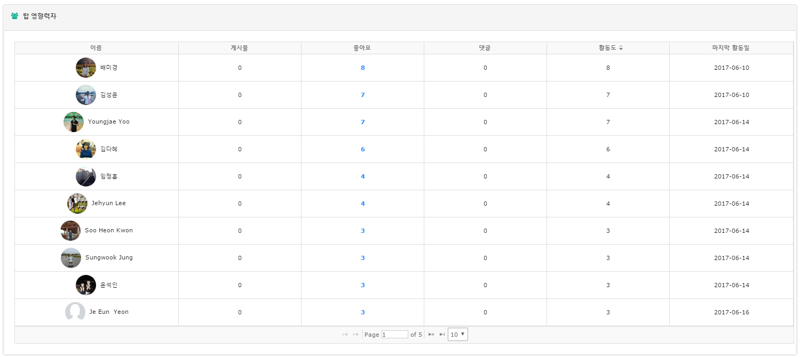Sort by the 좋아요 column header
The image size is (800, 357).
[362, 48]
